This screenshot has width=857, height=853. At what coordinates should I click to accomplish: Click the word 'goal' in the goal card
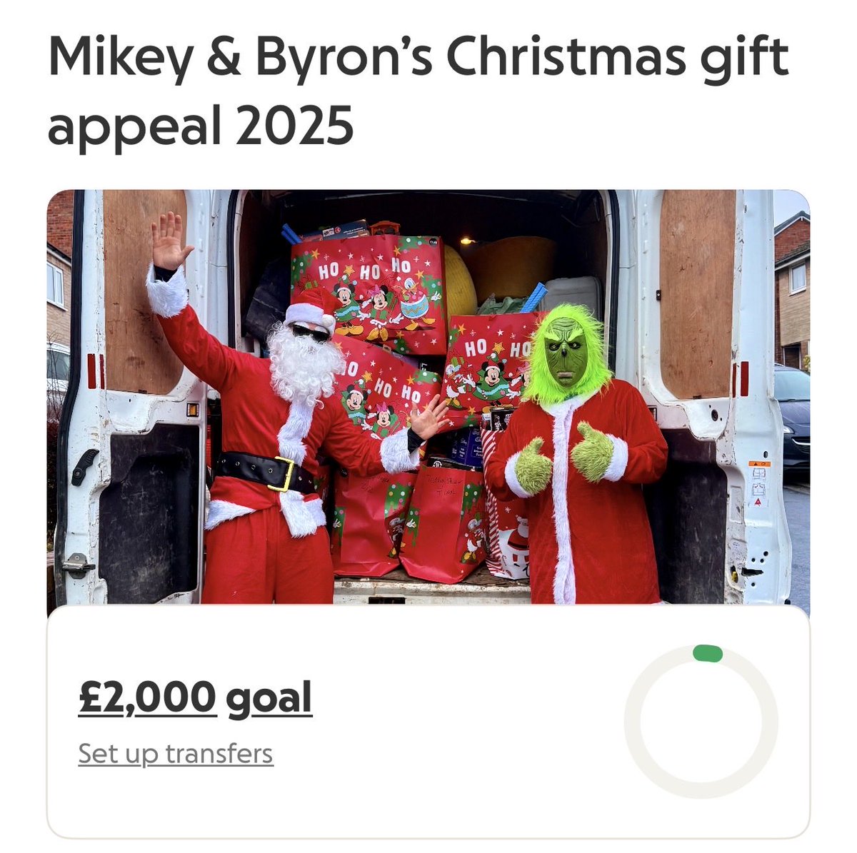(x=269, y=697)
